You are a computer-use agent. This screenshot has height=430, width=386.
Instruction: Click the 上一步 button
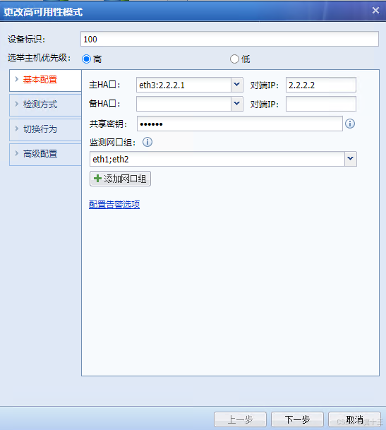240,419
